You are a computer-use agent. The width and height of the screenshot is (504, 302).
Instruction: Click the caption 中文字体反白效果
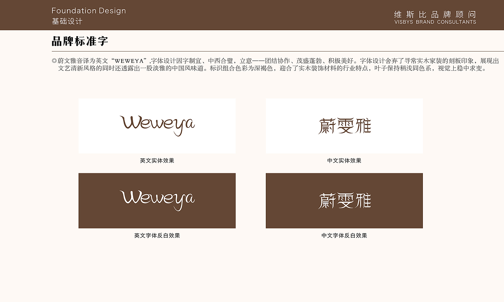click(344, 236)
